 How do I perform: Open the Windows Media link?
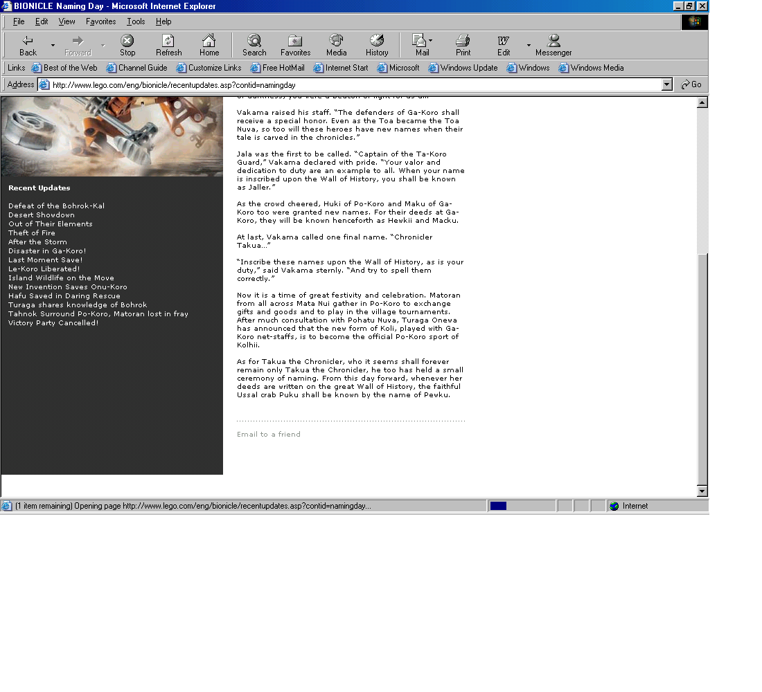[x=592, y=68]
